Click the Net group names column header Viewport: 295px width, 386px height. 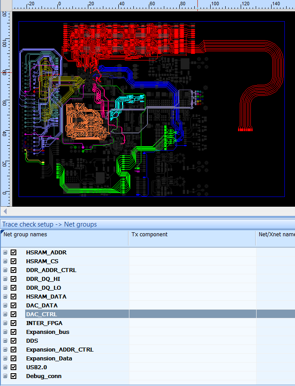pyautogui.click(x=25, y=235)
